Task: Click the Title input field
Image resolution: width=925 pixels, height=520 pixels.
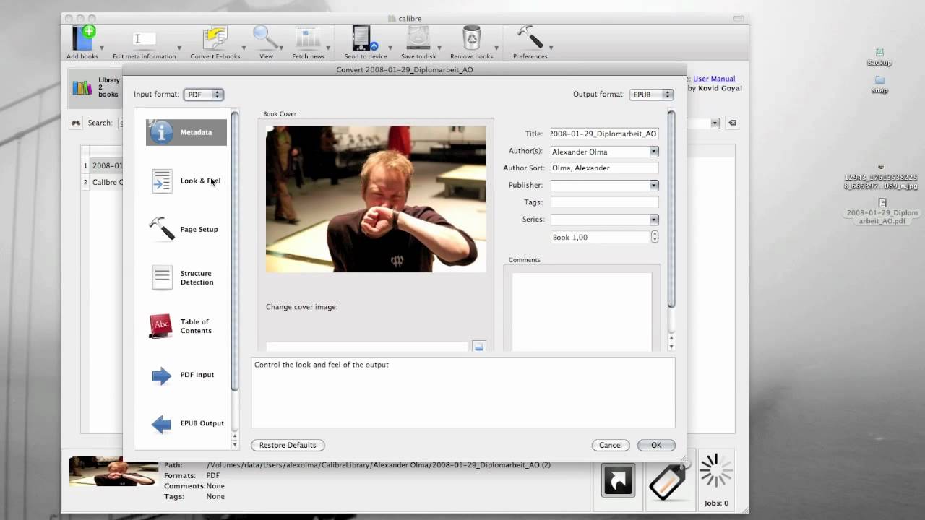Action: click(604, 134)
